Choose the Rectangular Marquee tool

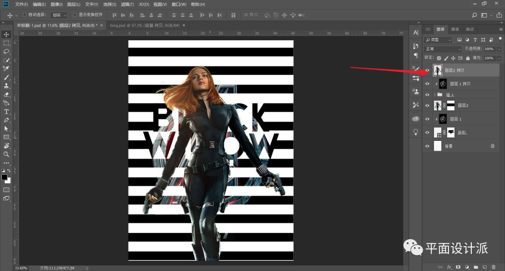click(x=7, y=43)
